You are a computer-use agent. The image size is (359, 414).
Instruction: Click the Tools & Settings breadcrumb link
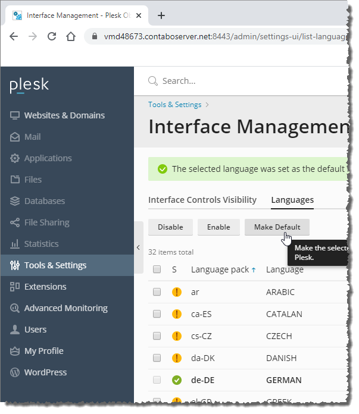(x=174, y=105)
